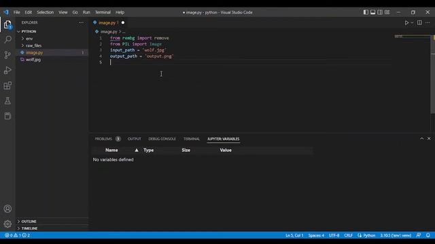The width and height of the screenshot is (435, 244).
Task: Open the Go menu
Action: tap(75, 12)
